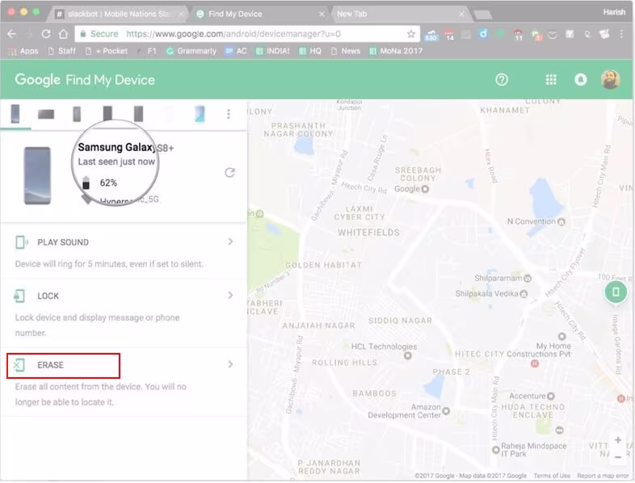The image size is (635, 483).
Task: Open the + Pocket bookmark
Action: pyautogui.click(x=107, y=51)
